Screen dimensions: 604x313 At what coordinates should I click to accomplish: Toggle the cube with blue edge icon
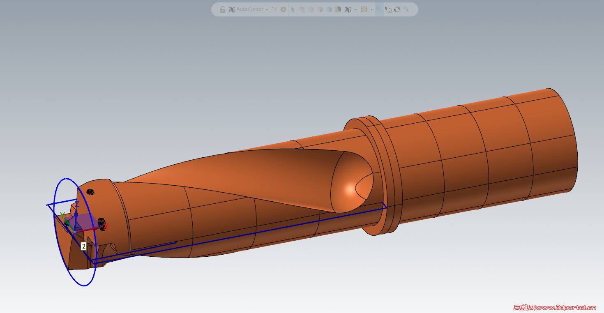[311, 9]
